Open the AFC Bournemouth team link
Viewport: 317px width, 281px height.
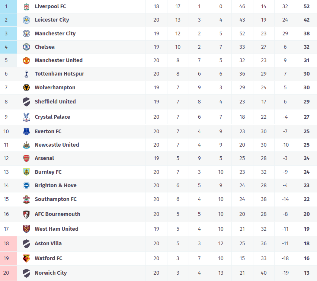[57, 214]
